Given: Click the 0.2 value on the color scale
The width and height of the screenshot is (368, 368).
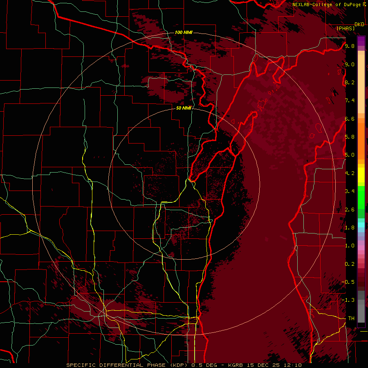Looking at the screenshot, I should pyautogui.click(x=350, y=264).
